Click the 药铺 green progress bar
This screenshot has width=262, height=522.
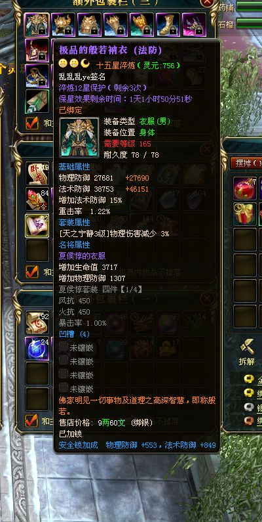[250, 7]
